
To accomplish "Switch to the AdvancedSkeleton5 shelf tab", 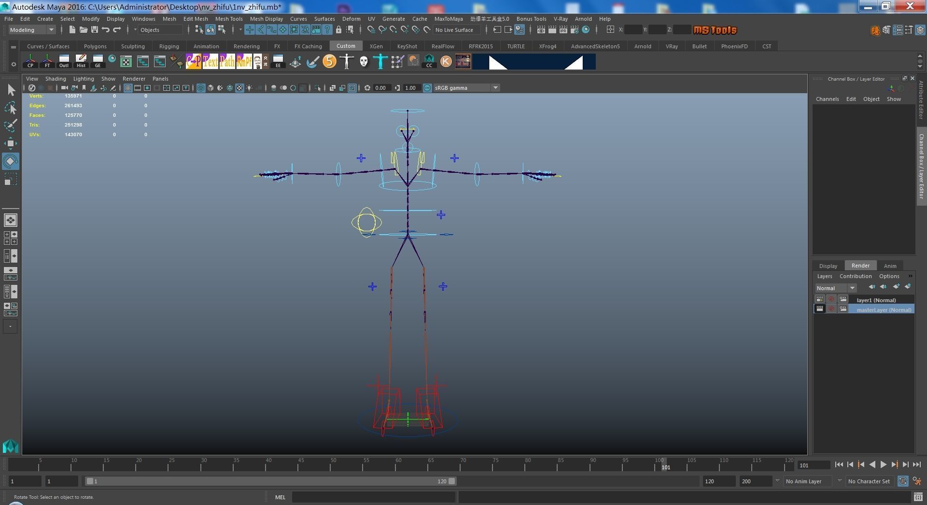I will pyautogui.click(x=595, y=46).
